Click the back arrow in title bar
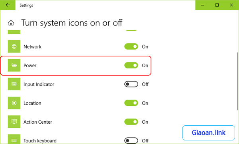The width and height of the screenshot is (239, 144). [8, 5]
